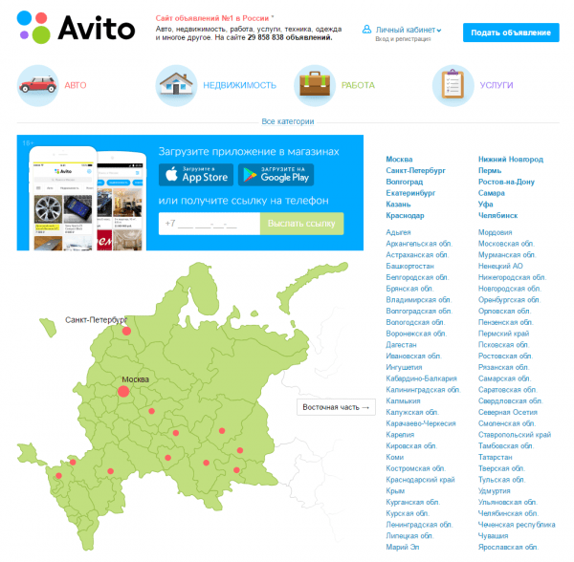The image size is (574, 562).
Task: Select the Moscow dot on map
Action: pos(123,391)
